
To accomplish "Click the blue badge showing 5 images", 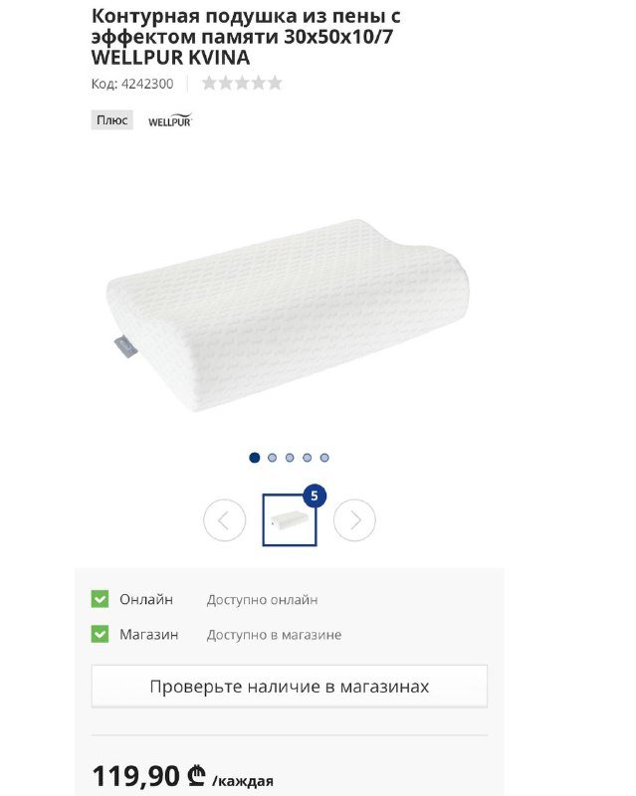I will pos(315,496).
